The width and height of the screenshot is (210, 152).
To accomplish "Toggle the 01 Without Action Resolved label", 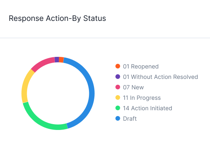I will coord(160,77).
